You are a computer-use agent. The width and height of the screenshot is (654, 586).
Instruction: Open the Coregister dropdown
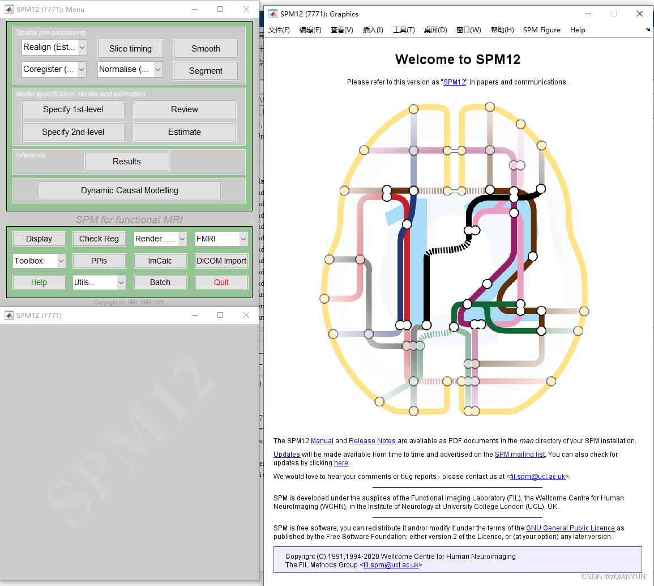click(x=54, y=69)
